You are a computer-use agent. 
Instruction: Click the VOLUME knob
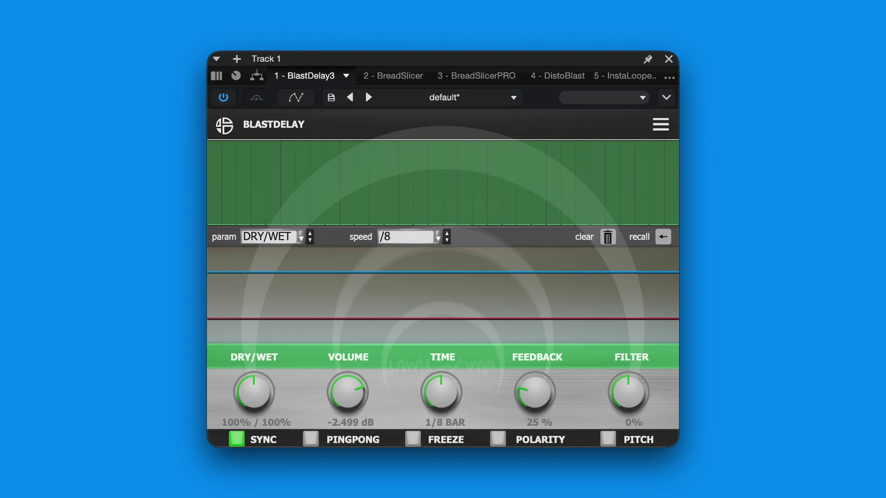tap(347, 392)
